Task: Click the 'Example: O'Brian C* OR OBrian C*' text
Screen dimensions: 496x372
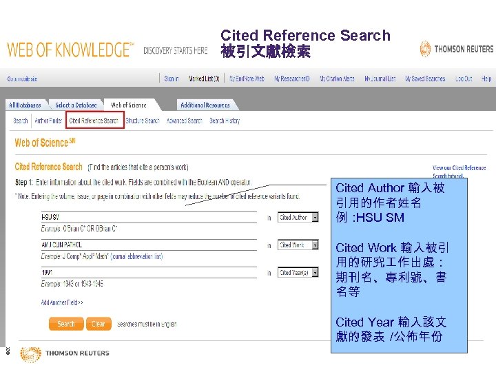Action: [79, 229]
